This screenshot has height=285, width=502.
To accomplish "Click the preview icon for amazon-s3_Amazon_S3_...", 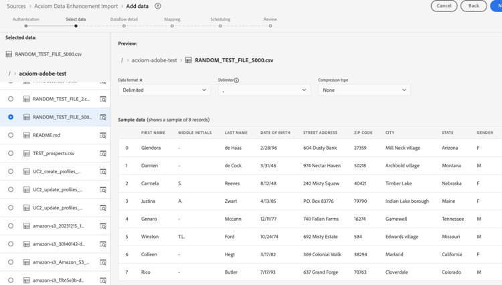I will pyautogui.click(x=103, y=263).
